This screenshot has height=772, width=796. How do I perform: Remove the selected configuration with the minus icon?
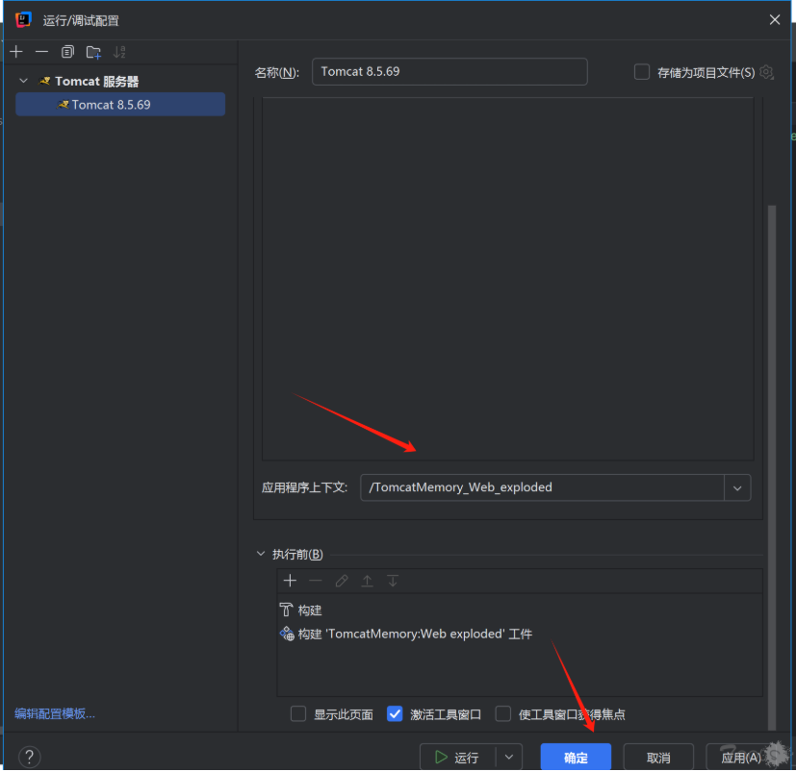coord(41,52)
